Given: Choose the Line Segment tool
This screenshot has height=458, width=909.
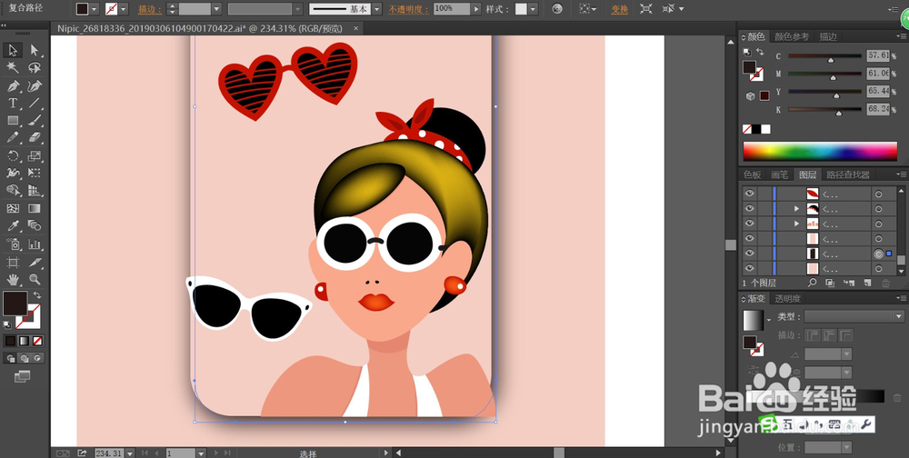Looking at the screenshot, I should (35, 104).
